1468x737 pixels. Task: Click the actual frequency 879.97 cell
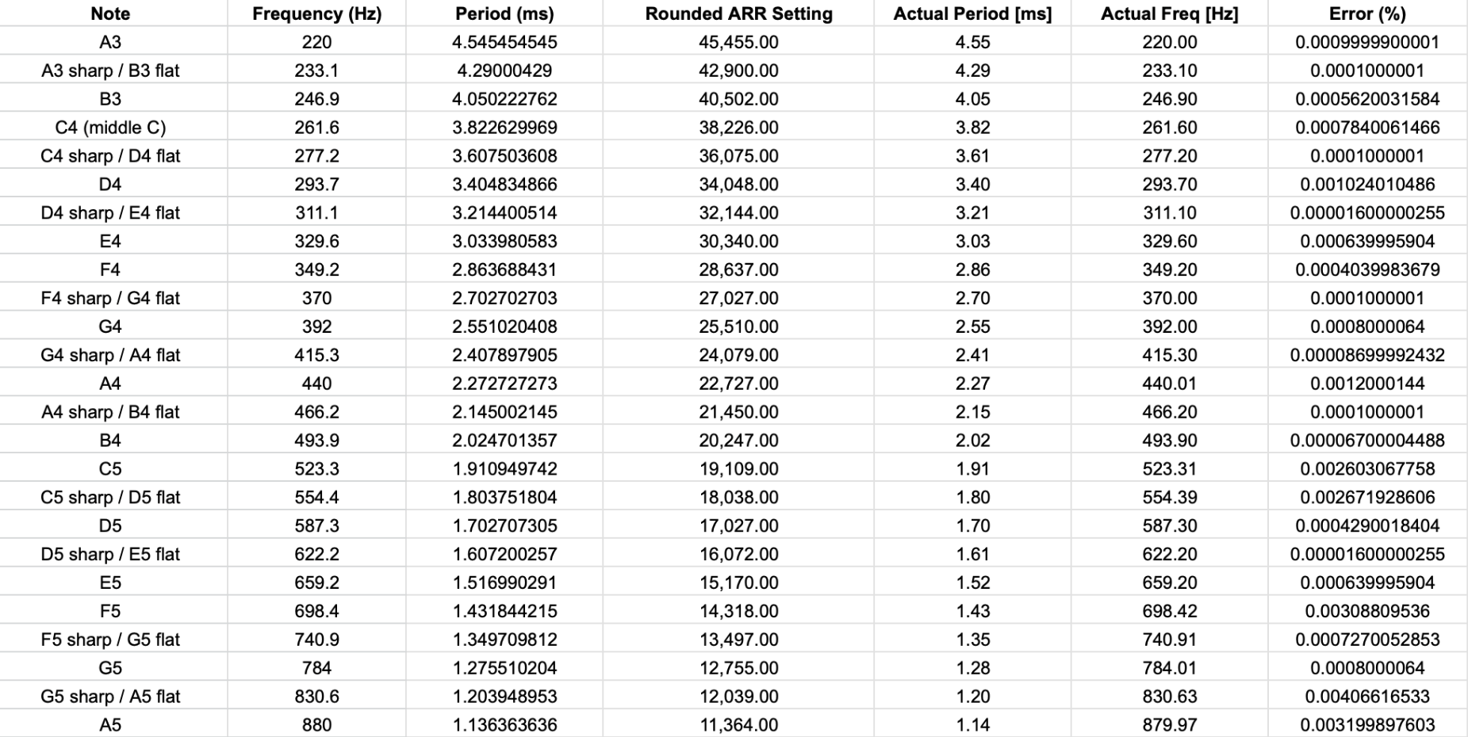coord(1169,725)
